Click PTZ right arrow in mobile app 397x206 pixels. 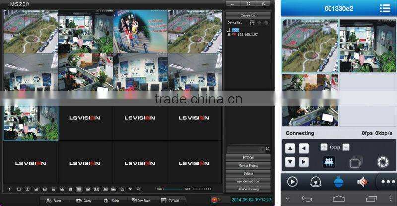(304, 162)
